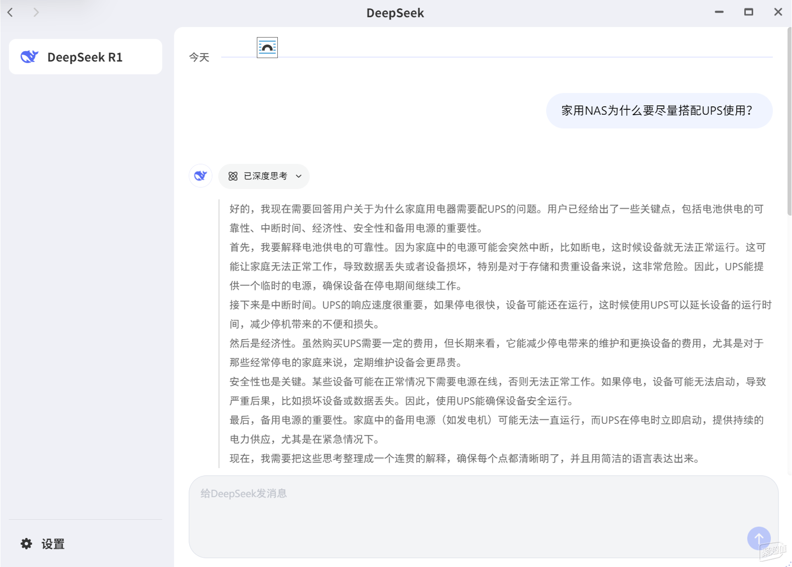Click the settings gear icon
Viewport: 792px width, 567px height.
coord(27,544)
